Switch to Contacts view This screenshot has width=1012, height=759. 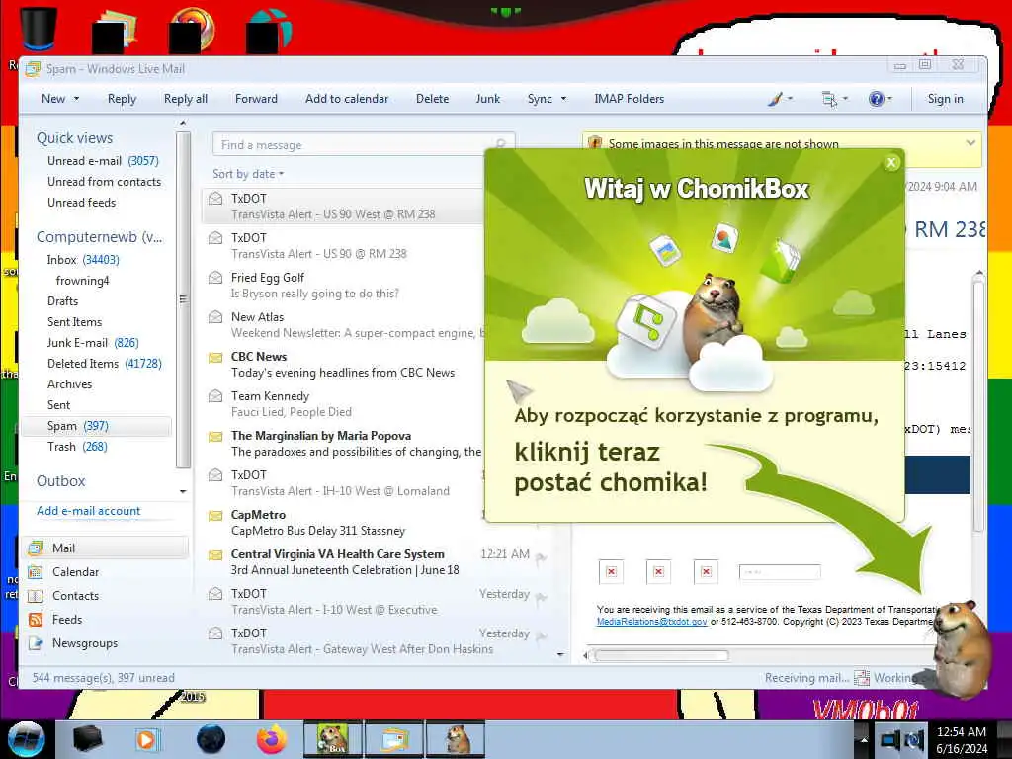pos(75,596)
